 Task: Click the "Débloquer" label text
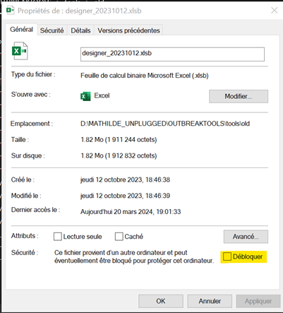248,256
